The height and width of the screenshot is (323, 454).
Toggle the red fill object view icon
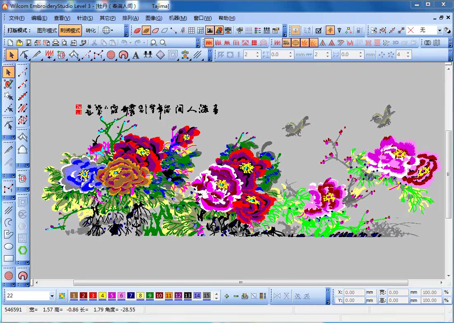137,30
